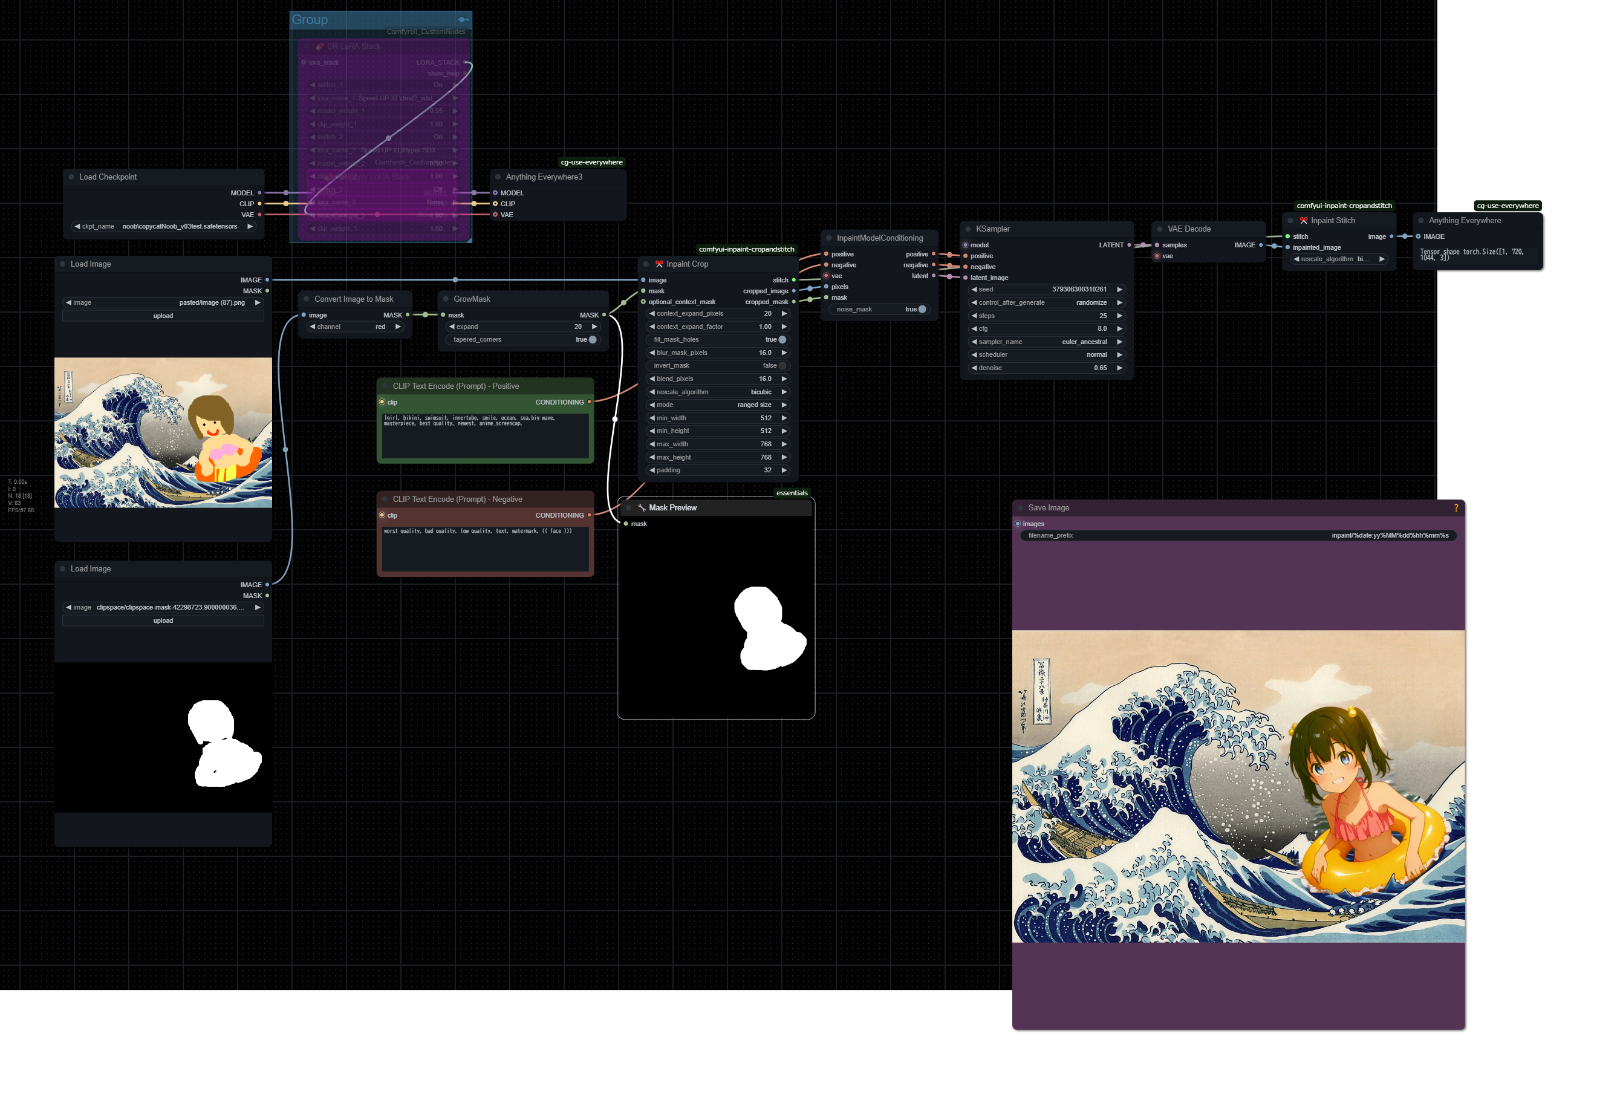Screen dimensions: 1597x1100
Task: Open the image selector showing pasted/image (87).png
Action: click(x=163, y=302)
